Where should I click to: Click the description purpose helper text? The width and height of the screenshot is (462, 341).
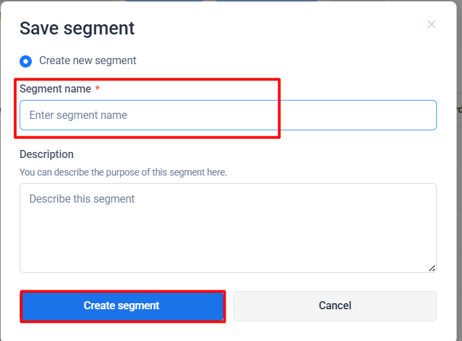[x=123, y=172]
